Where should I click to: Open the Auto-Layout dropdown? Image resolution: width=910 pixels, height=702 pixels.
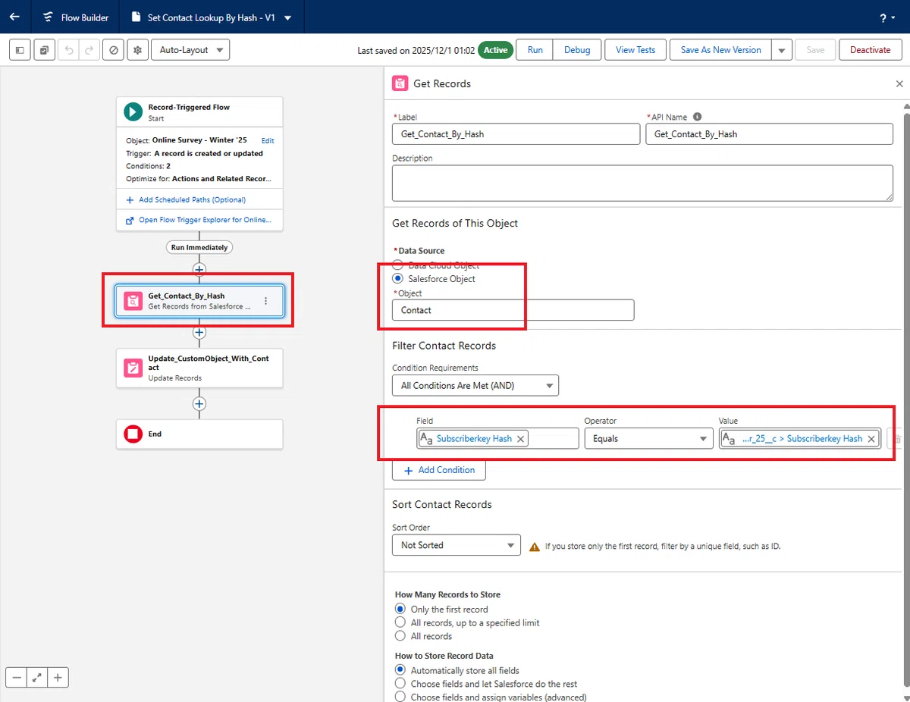[x=190, y=50]
